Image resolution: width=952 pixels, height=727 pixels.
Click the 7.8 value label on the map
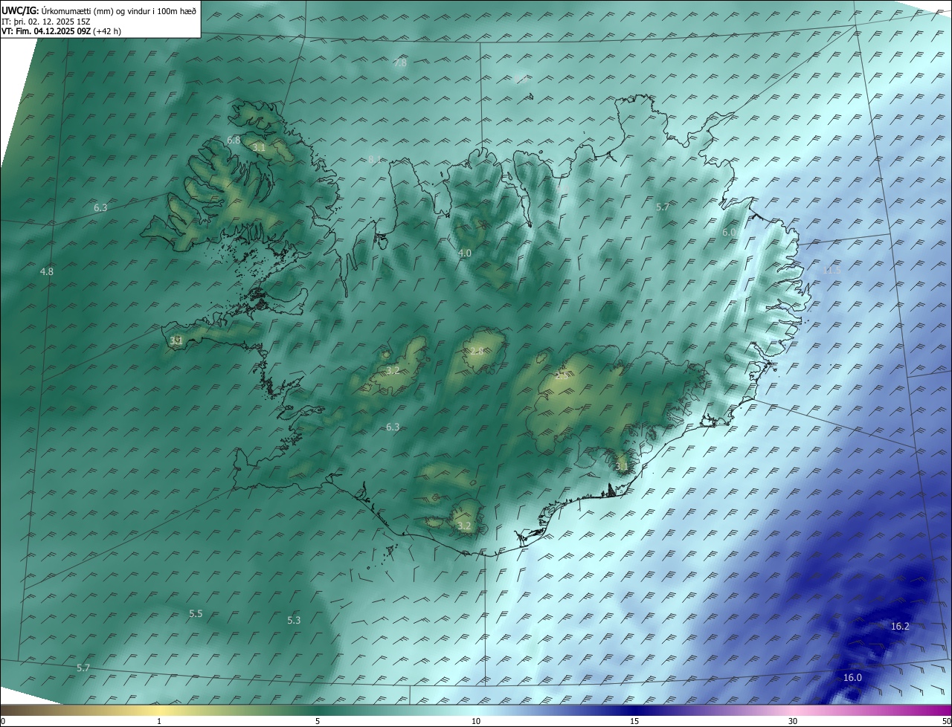pos(400,63)
